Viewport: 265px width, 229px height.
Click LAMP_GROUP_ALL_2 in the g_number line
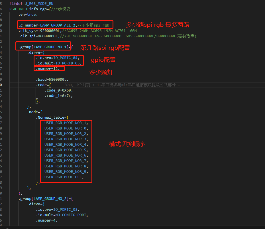click(58, 25)
